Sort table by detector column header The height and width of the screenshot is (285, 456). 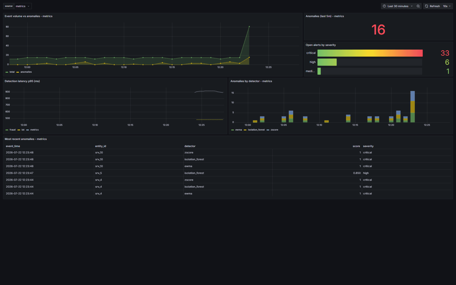(x=190, y=146)
